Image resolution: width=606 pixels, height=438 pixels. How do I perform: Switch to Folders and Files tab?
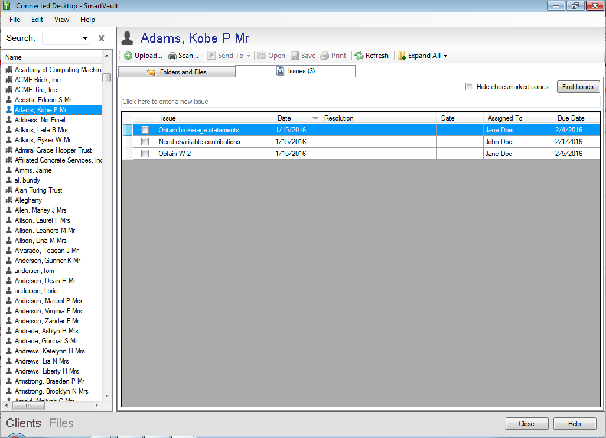(x=177, y=72)
